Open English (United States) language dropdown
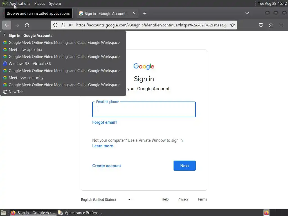The image size is (288, 216). (x=106, y=199)
